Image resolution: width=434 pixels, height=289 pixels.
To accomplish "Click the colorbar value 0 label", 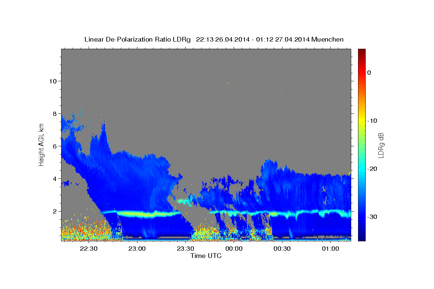I will [369, 73].
